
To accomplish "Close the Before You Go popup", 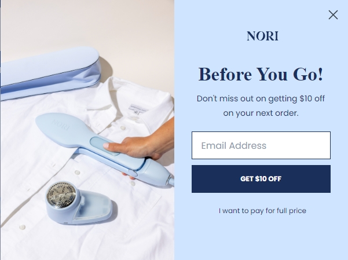I will point(333,15).
